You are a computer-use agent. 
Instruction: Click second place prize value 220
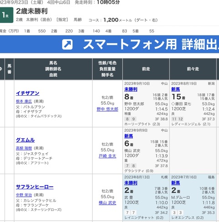69,31
